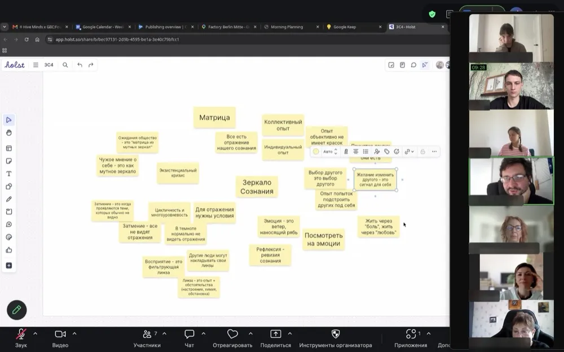This screenshot has height=352, width=564.
Task: Toggle bold formatting on the note
Action: point(346,152)
